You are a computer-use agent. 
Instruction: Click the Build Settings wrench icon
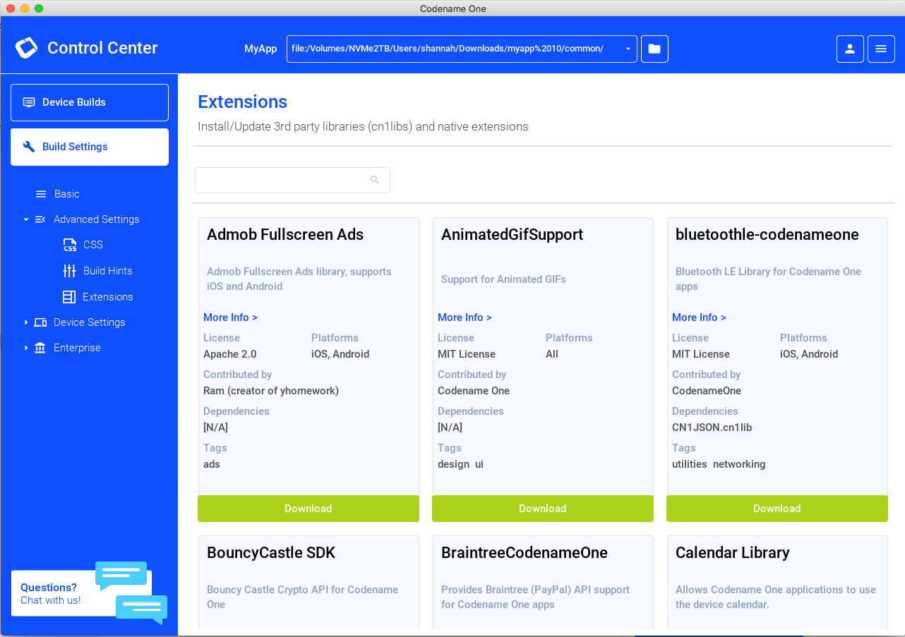pos(28,147)
